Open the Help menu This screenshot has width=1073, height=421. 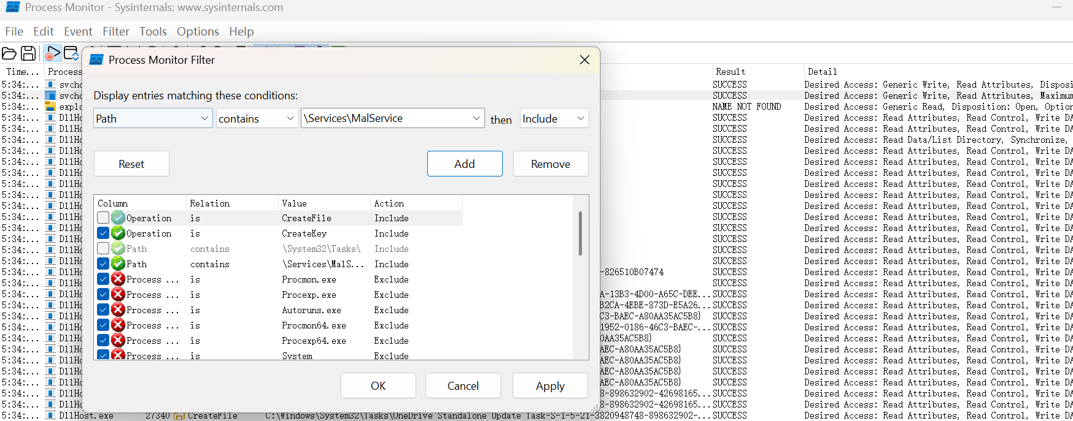pyautogui.click(x=241, y=31)
